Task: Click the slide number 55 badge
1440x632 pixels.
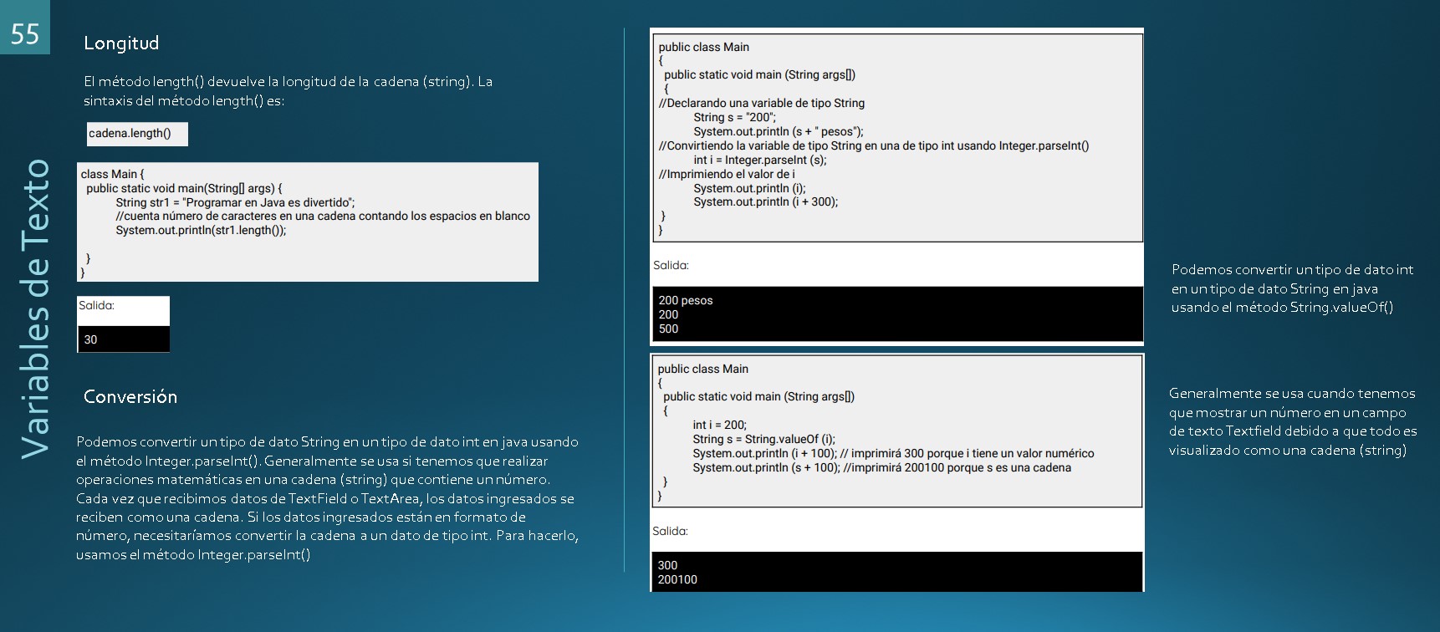Action: (x=25, y=32)
